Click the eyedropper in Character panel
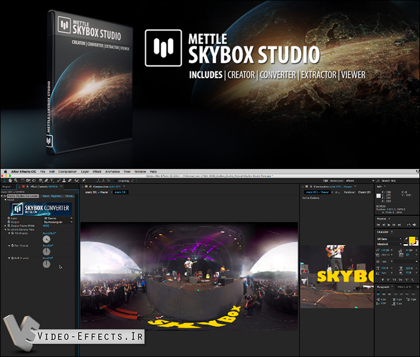This screenshot has width=420, height=357. click(406, 239)
